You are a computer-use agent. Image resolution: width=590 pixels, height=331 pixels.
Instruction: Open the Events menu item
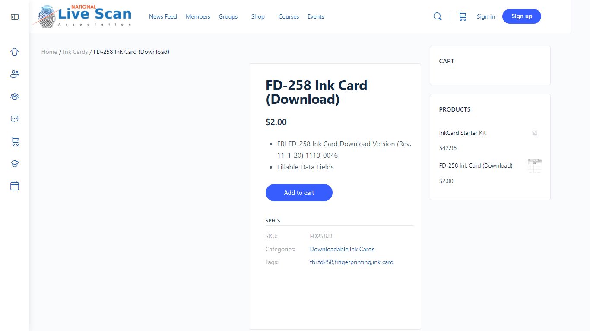[316, 16]
